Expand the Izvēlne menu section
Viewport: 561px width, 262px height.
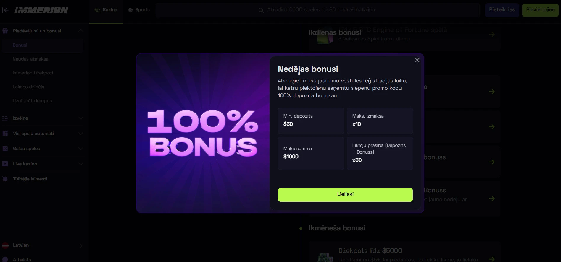pos(81,118)
